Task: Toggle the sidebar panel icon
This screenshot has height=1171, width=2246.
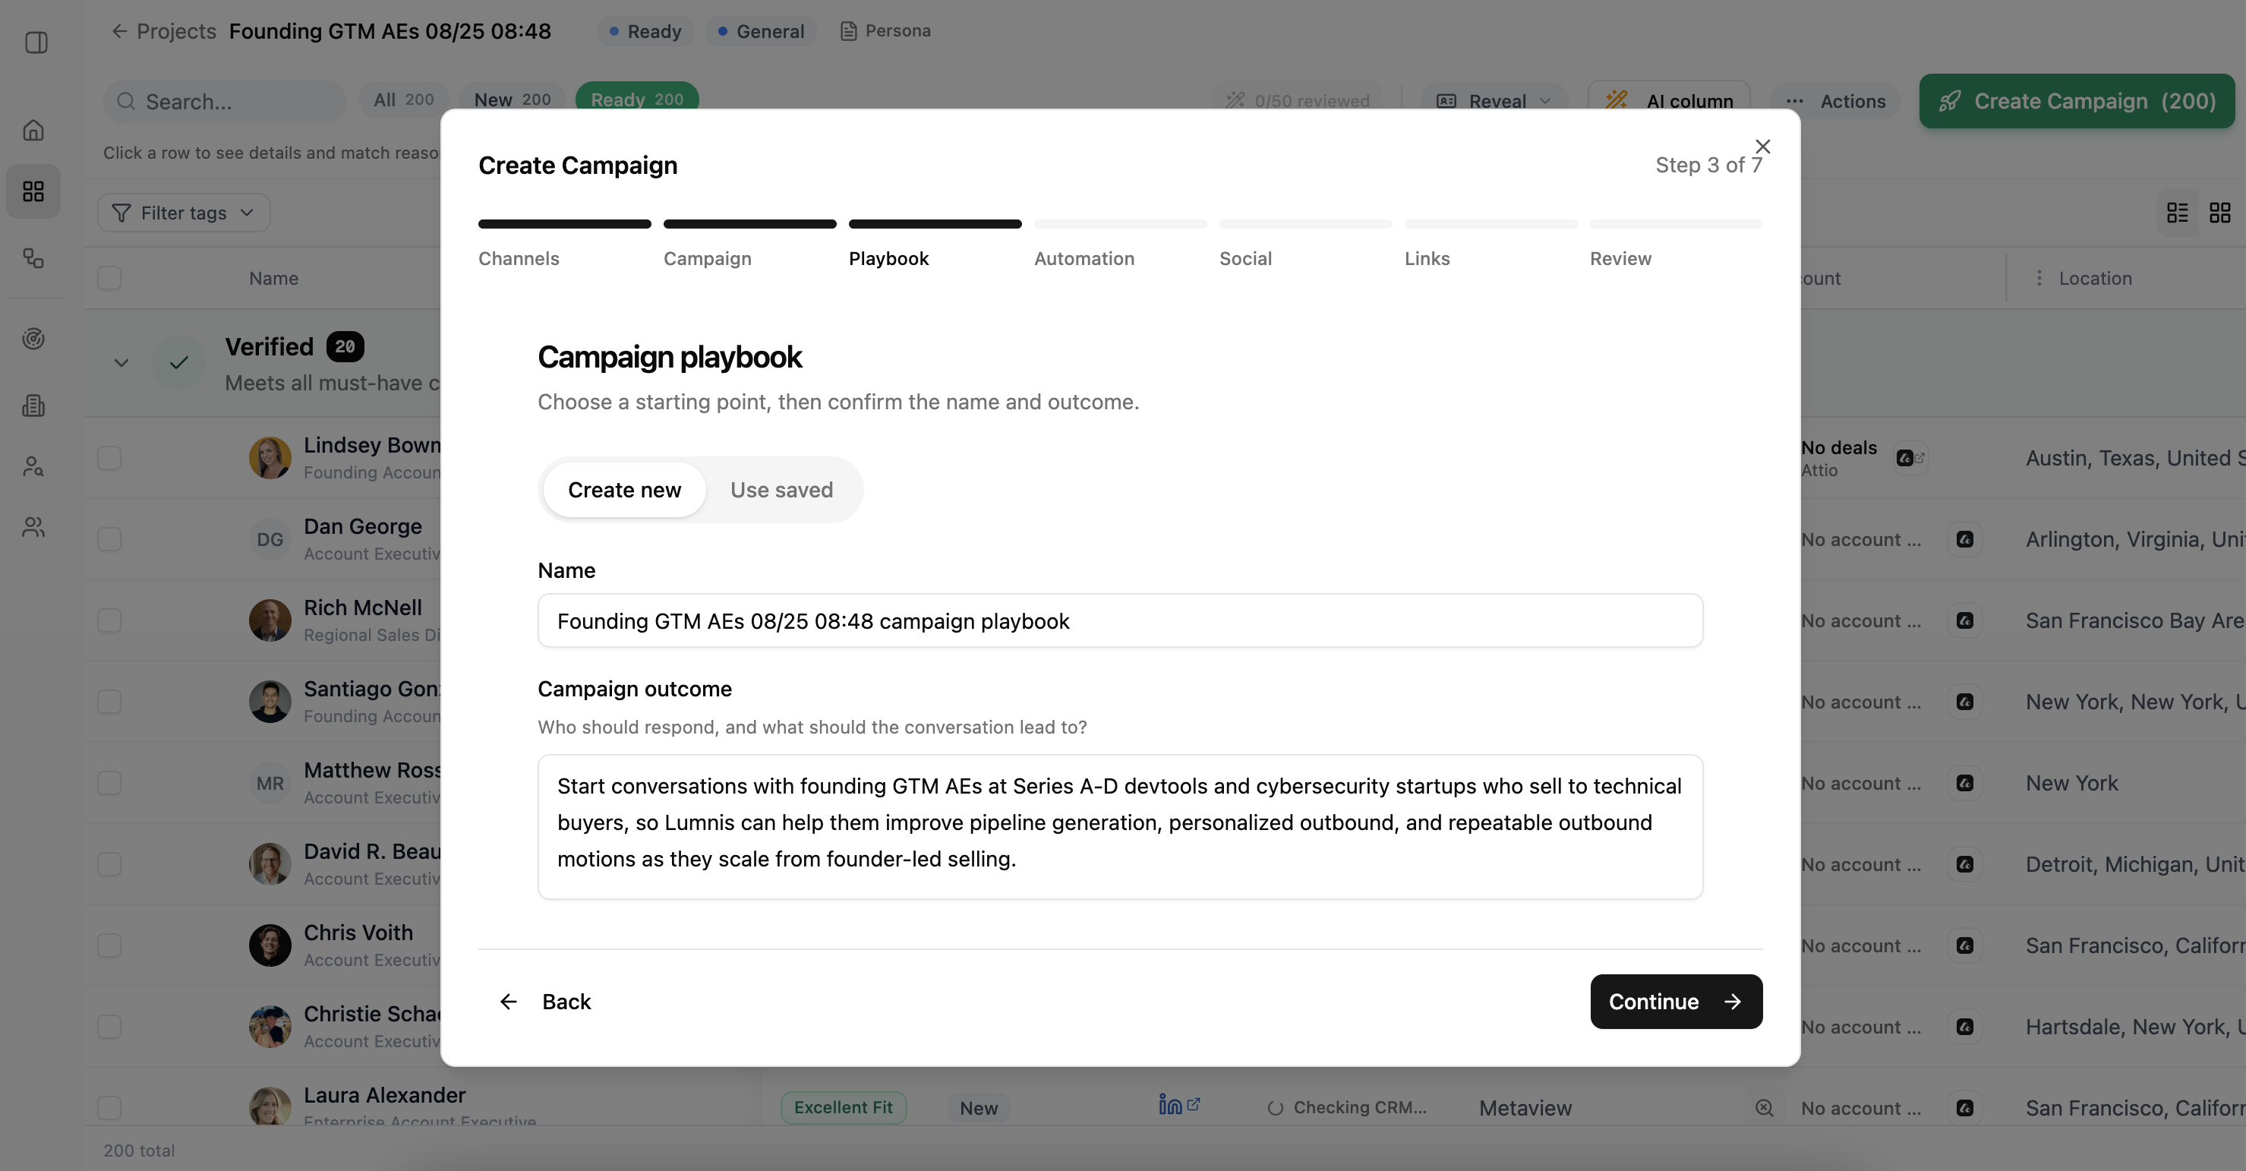Action: pyautogui.click(x=36, y=42)
